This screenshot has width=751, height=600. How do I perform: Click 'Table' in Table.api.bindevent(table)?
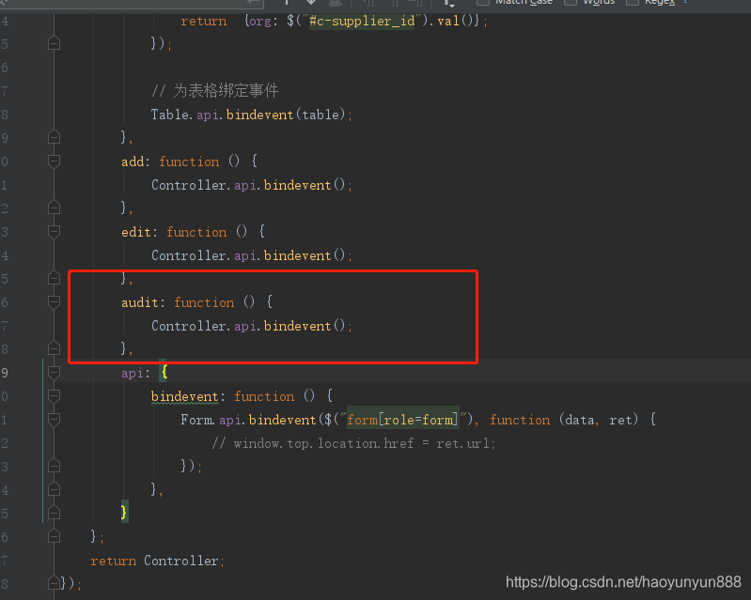click(x=169, y=115)
